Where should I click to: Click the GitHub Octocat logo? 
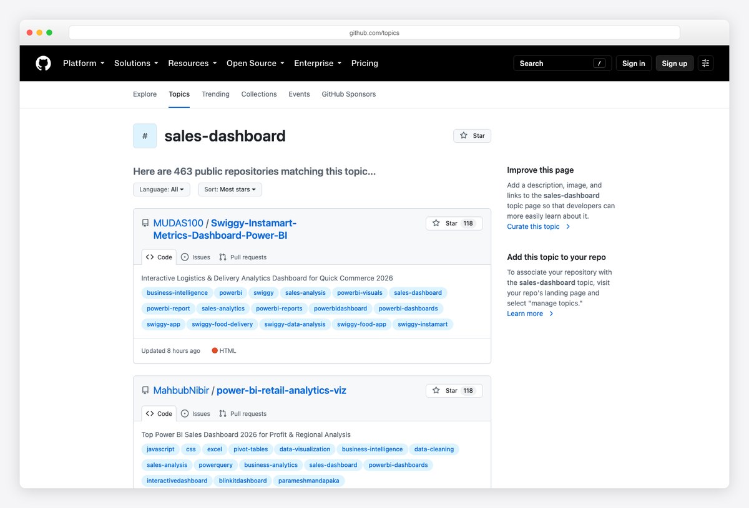pos(43,63)
